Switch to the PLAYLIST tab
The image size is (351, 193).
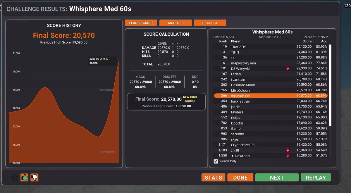pos(210,23)
